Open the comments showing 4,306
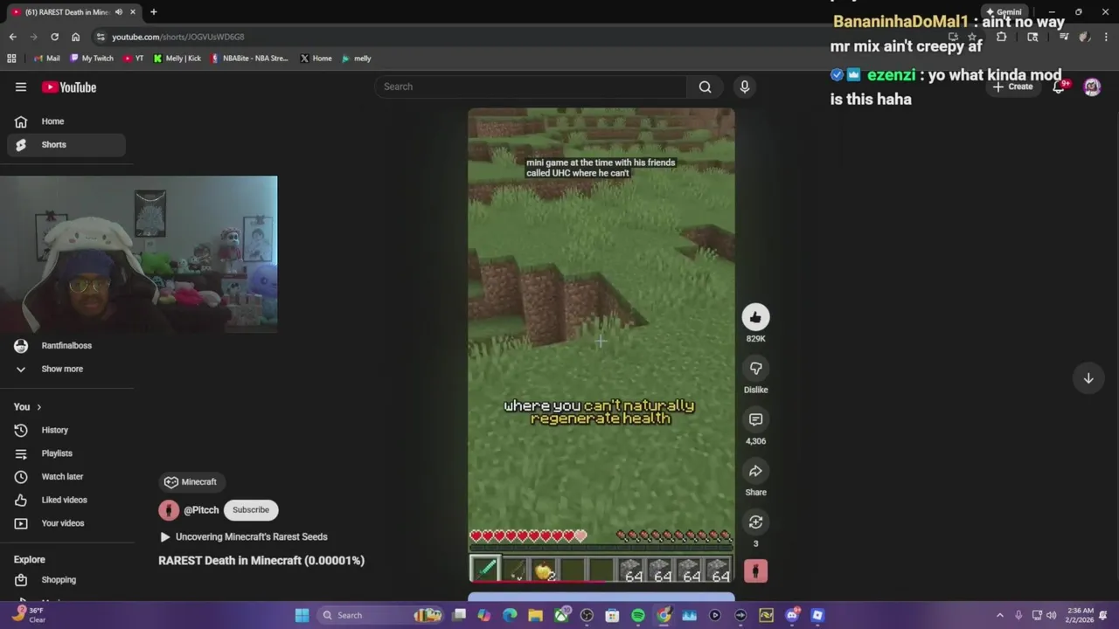The image size is (1119, 629). pos(755,420)
